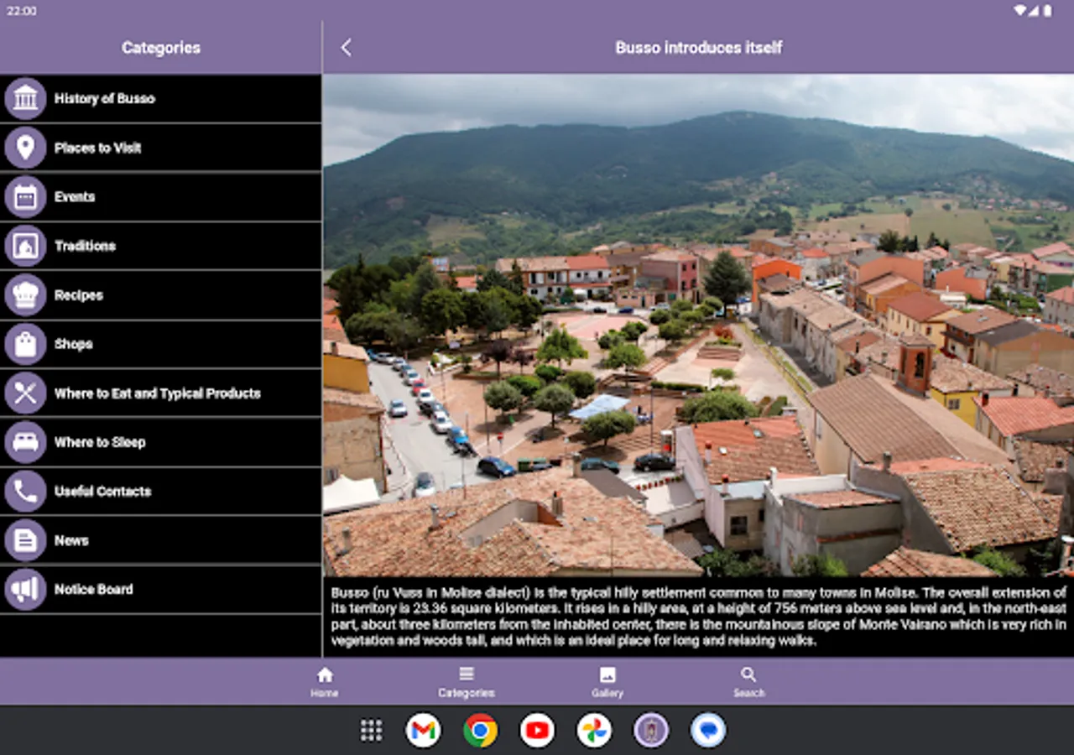This screenshot has height=755, width=1074.
Task: Launch YouTube from the taskbar
Action: 537,730
